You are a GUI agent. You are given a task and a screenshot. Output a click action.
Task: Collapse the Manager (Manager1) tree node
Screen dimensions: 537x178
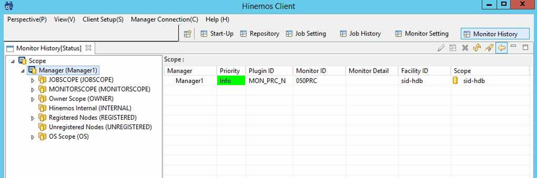point(23,71)
